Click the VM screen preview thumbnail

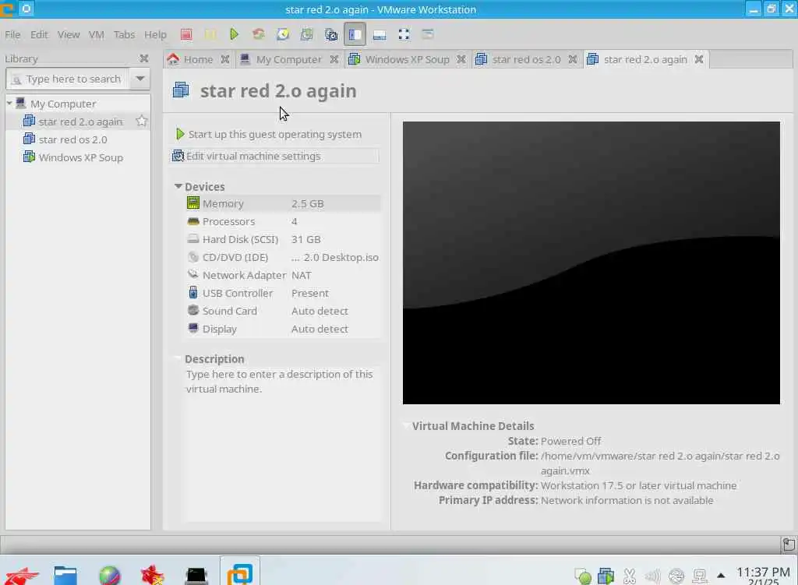click(x=591, y=263)
